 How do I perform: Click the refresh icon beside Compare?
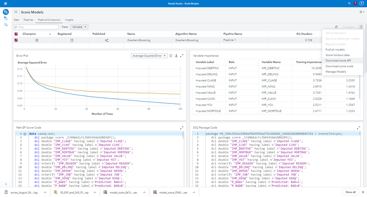(336, 27)
